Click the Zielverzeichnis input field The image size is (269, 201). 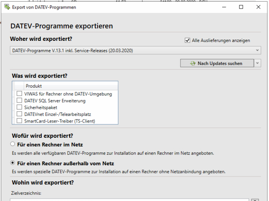tap(129, 200)
